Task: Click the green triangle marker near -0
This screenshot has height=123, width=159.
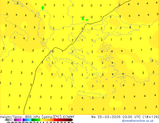Action: [x=83, y=19]
